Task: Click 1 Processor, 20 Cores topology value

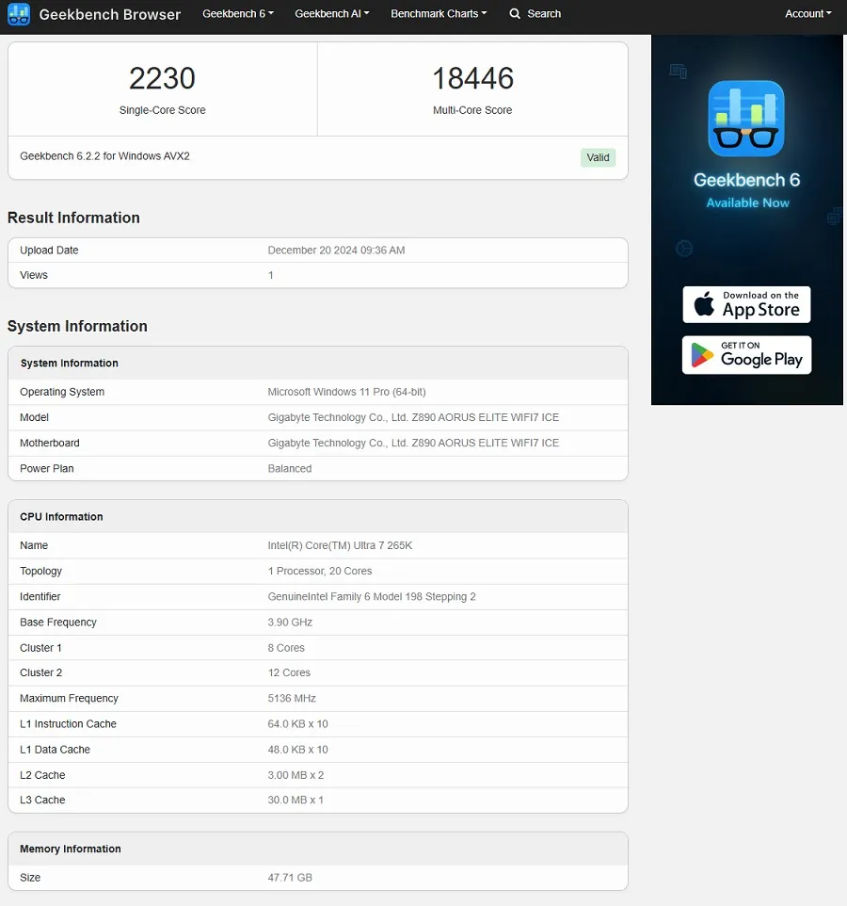Action: tap(320, 571)
